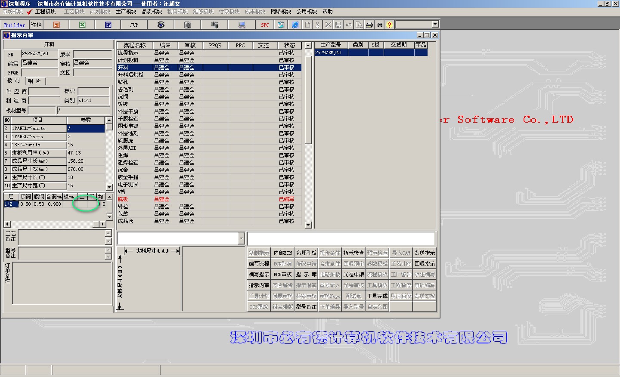Click the 光绘申请 button

(353, 275)
